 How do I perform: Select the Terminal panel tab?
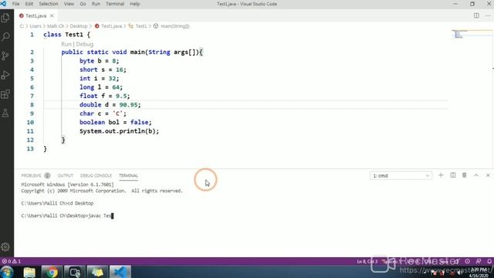pyautogui.click(x=128, y=175)
